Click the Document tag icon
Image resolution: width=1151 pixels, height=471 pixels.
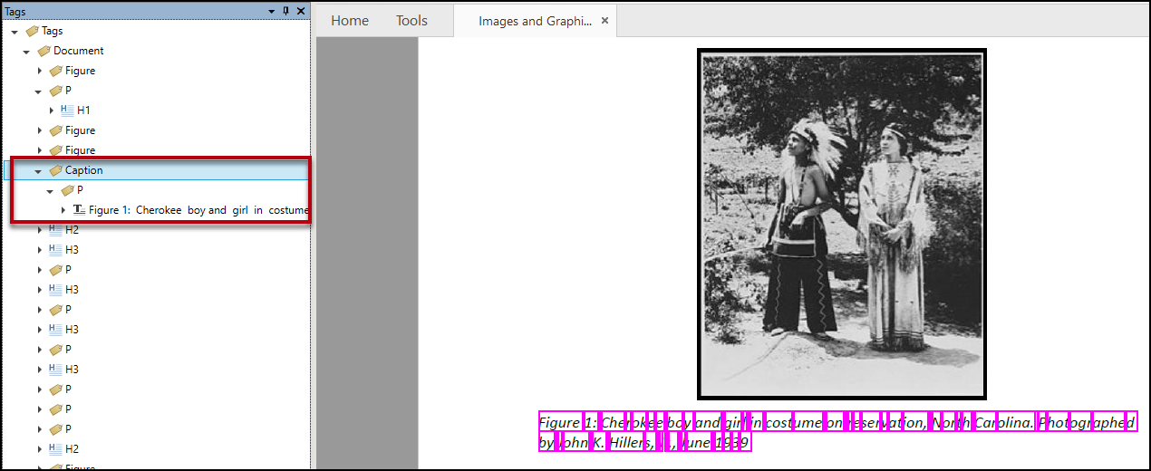(44, 51)
